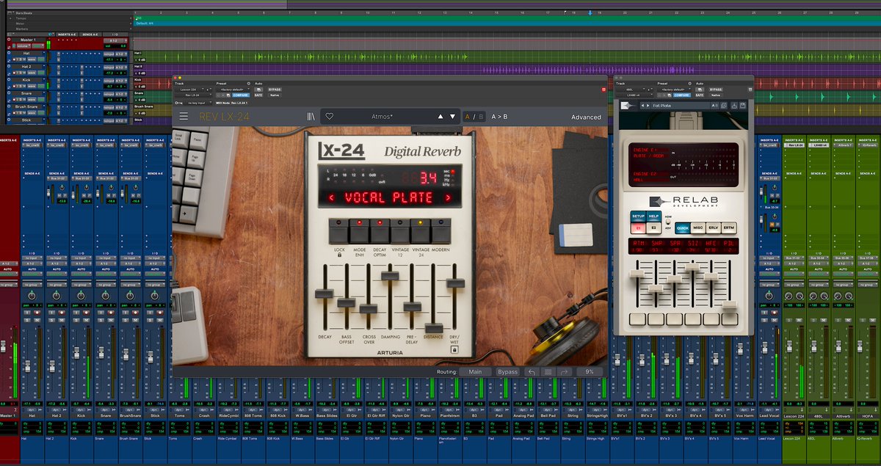
Task: Click the automation enable icon in LX-24 header
Action: coord(258,90)
